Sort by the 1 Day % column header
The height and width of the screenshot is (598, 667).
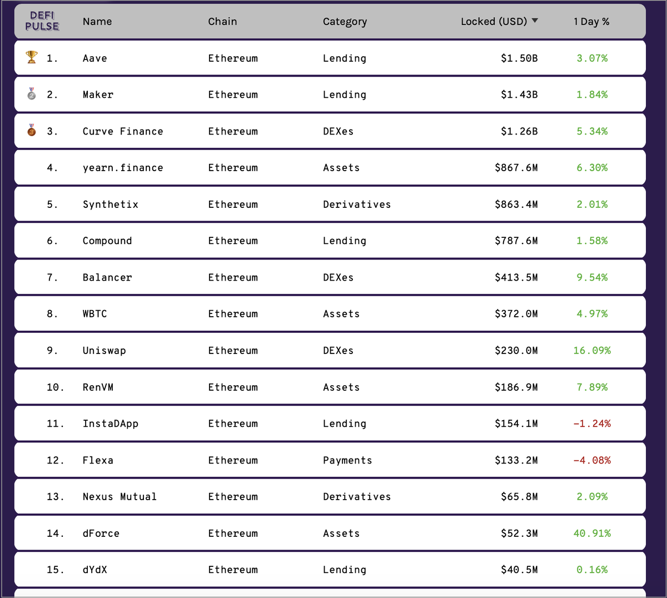[x=591, y=22]
